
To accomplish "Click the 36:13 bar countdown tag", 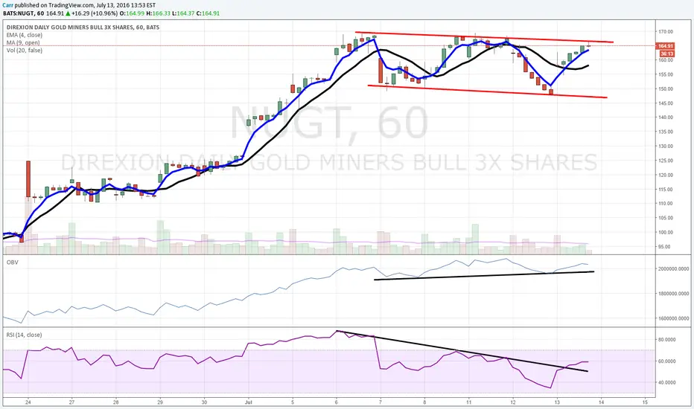I will point(666,54).
